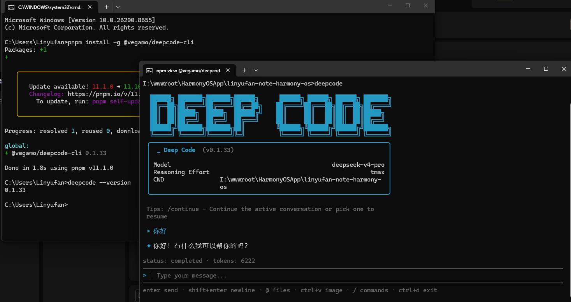This screenshot has height=302, width=571.
Task: Click 'Microsoft Windows [Version 10.0.26200.8655]' line
Action: tap(80, 20)
